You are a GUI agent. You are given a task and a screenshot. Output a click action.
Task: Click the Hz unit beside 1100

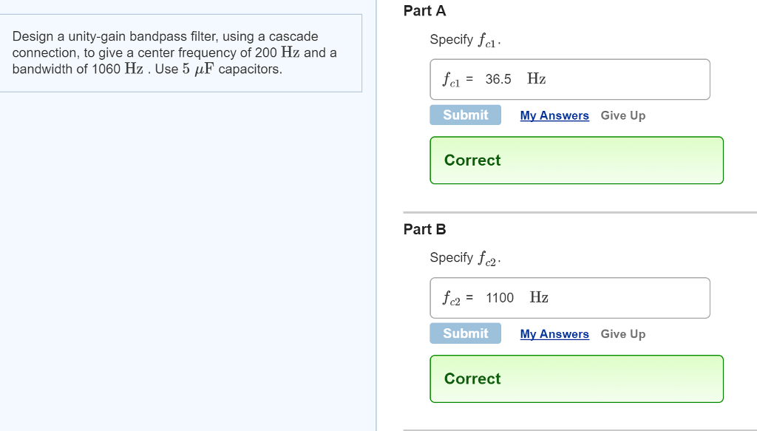[x=539, y=297]
